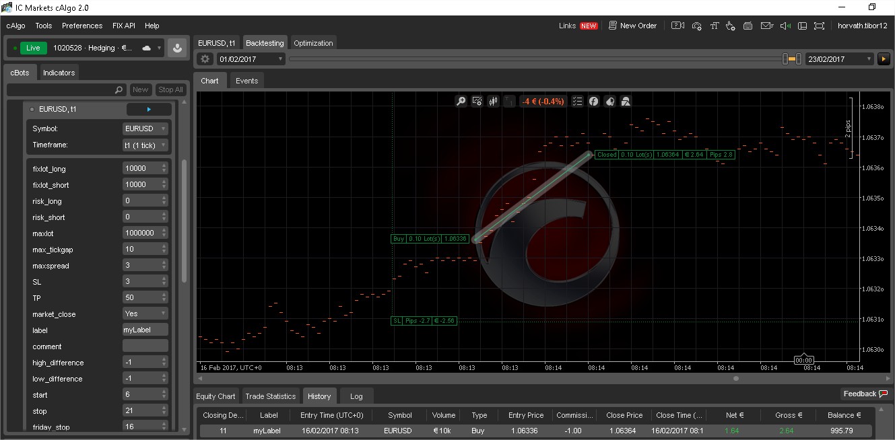The image size is (895, 440).
Task: Enter full screen with the frame icon
Action: (x=820, y=26)
